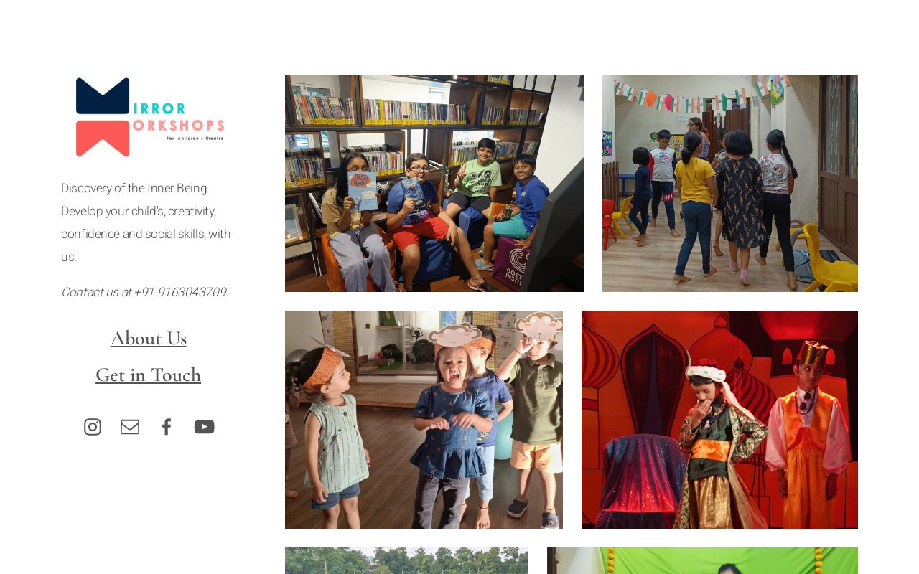Open the Facebook page icon
This screenshot has height=574, width=919.
tap(167, 427)
